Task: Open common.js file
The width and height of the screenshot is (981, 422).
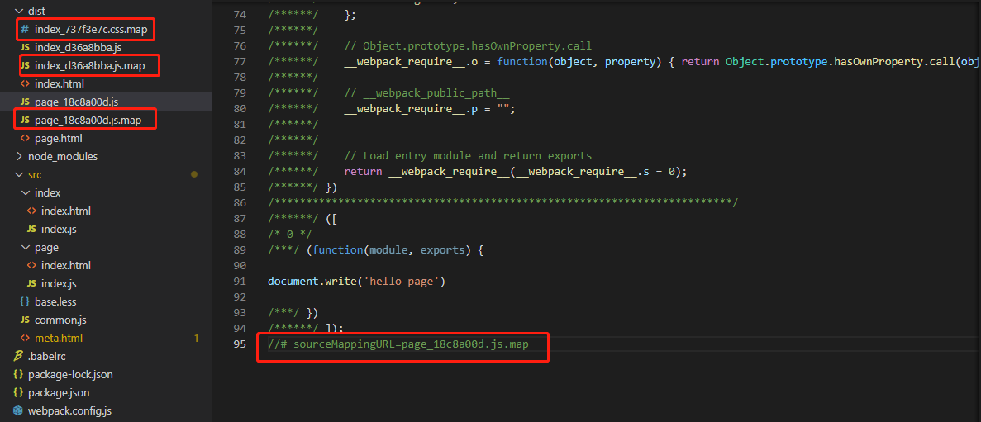Action: (x=60, y=320)
